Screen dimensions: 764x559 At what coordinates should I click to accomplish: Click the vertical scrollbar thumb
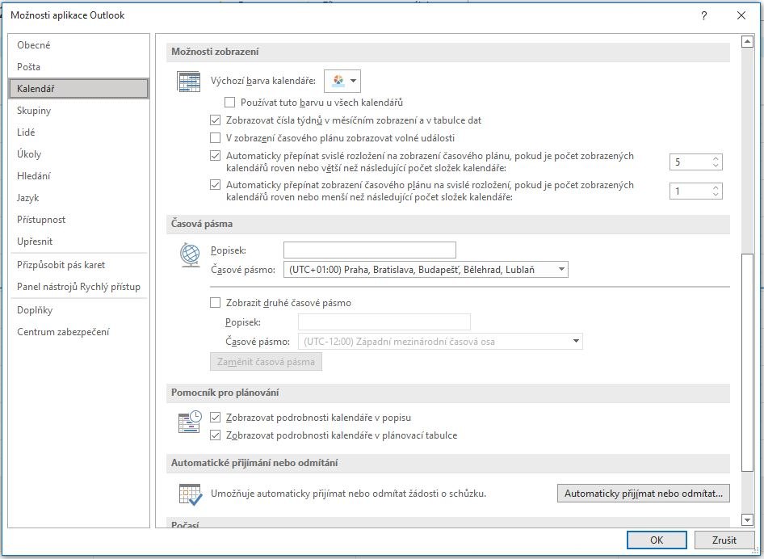point(747,363)
